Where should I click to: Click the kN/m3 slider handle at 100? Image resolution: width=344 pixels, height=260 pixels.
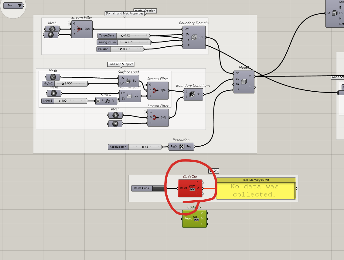60,101
